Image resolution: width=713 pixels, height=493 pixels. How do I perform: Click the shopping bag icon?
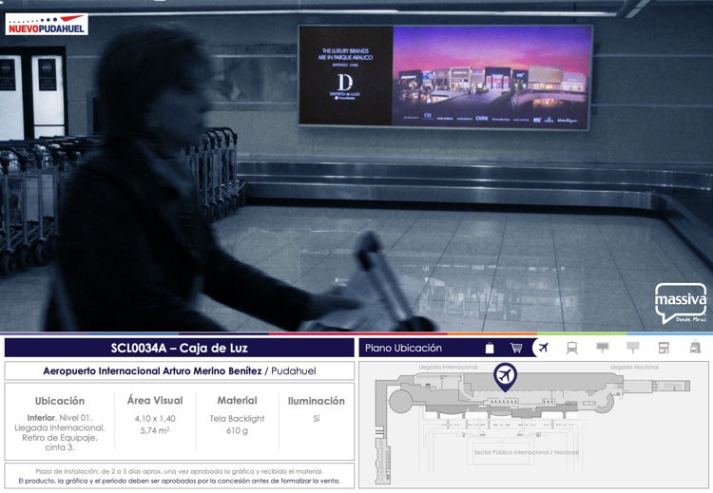coord(490,348)
